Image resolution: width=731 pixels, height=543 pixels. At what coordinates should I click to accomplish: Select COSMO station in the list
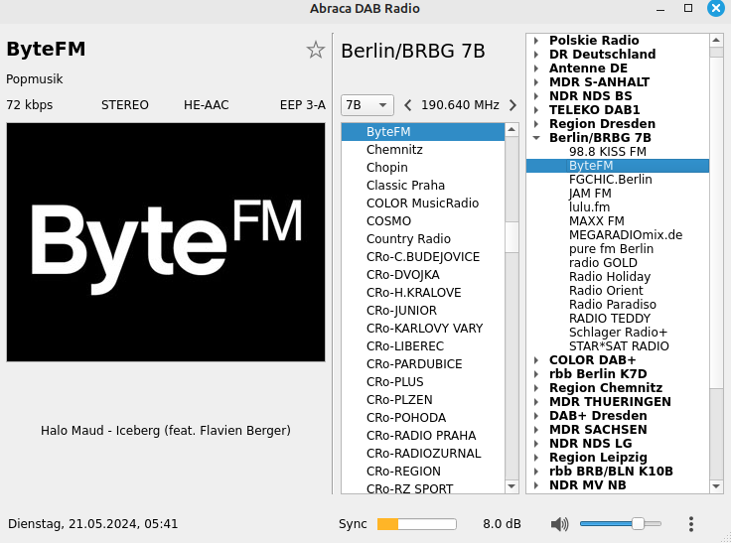pos(388,221)
